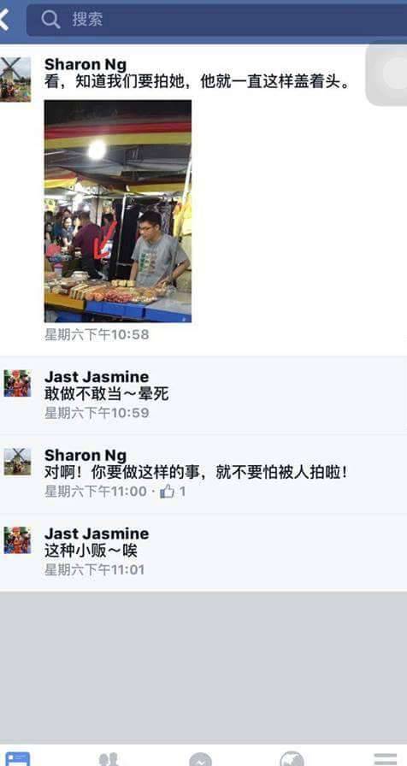Tap the search magnifier icon

point(50,20)
